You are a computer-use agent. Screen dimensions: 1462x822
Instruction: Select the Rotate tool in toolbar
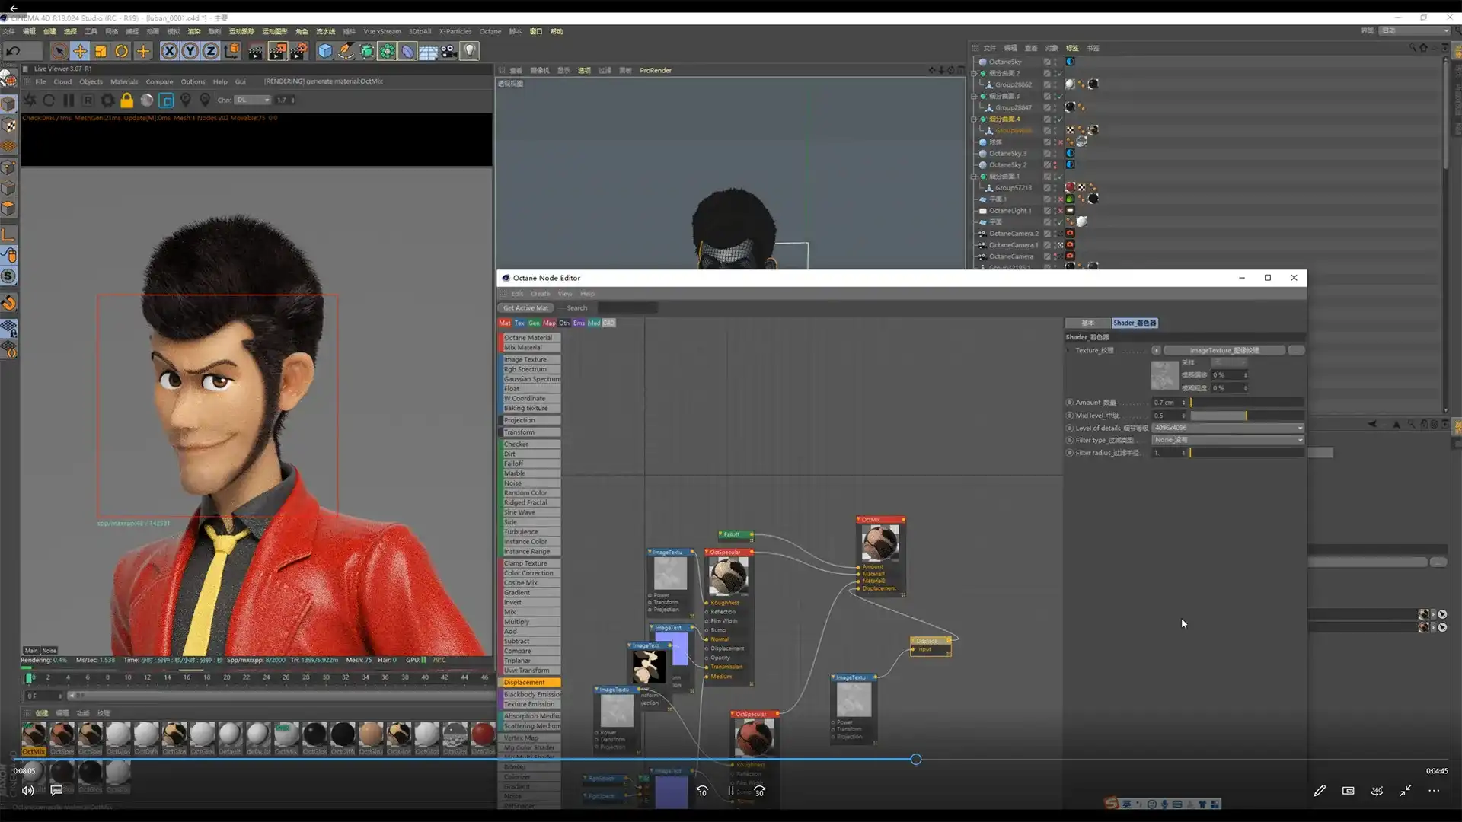pos(121,51)
